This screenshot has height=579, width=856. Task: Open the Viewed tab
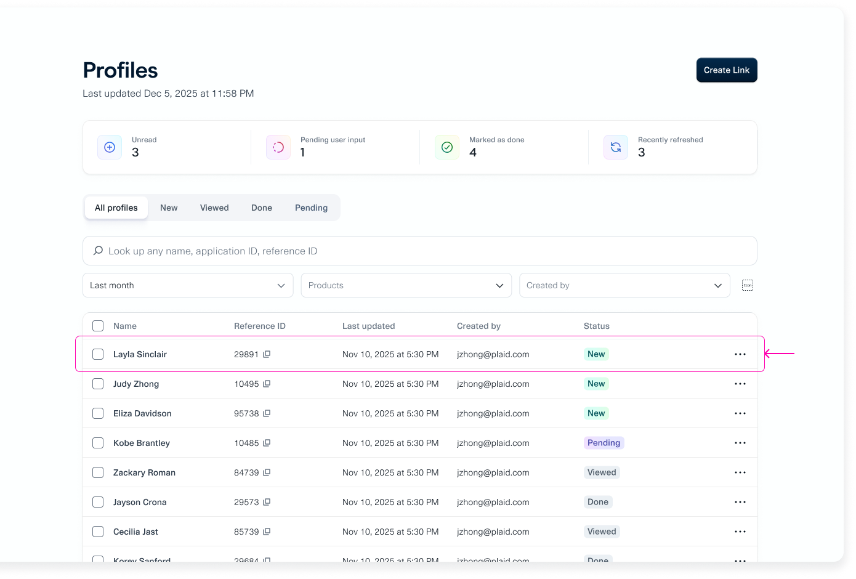(214, 208)
